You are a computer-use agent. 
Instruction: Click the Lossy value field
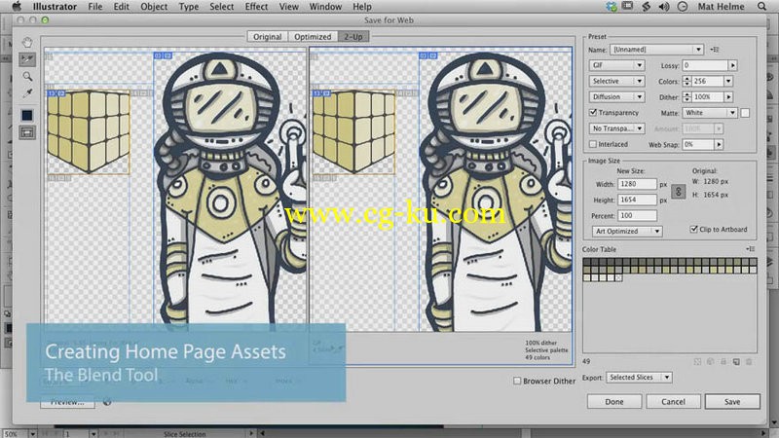[x=705, y=65]
